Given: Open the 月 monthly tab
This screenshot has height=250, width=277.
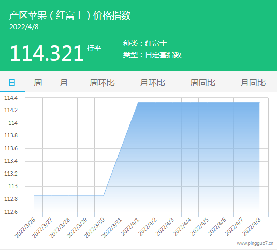Looking at the screenshot, I should click(64, 83).
